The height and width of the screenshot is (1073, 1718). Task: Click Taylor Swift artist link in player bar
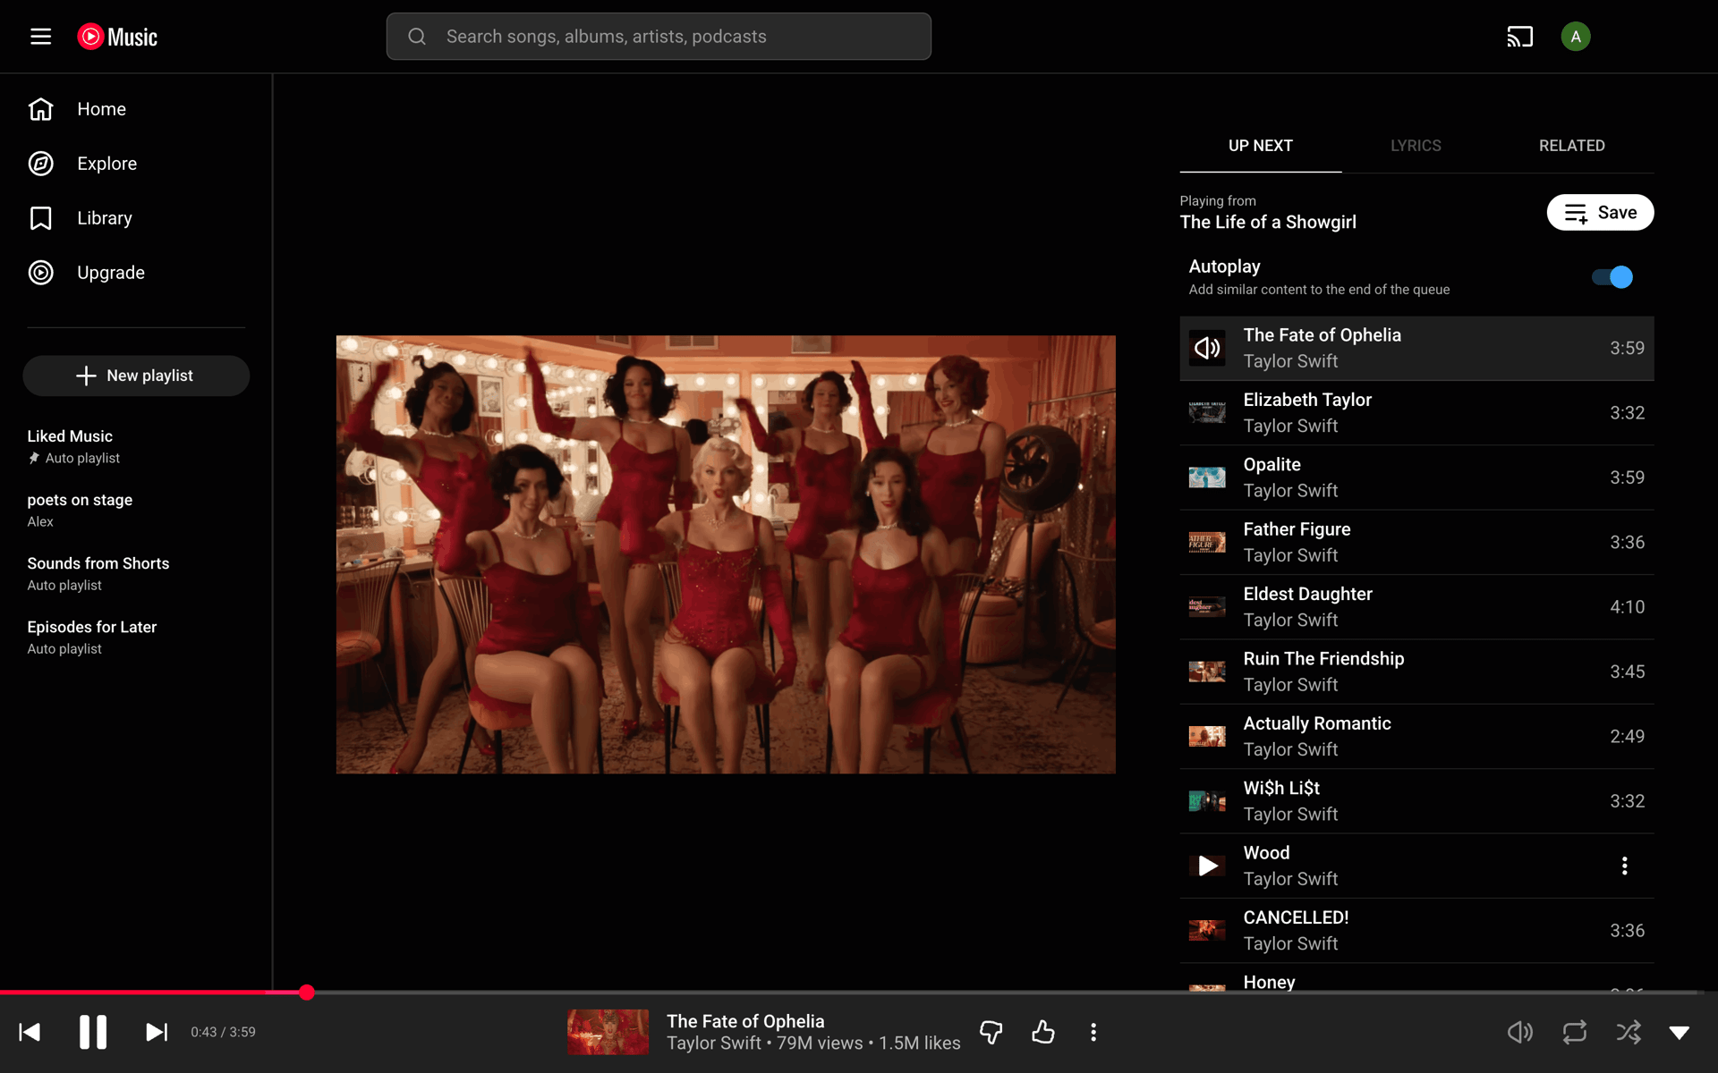714,1043
